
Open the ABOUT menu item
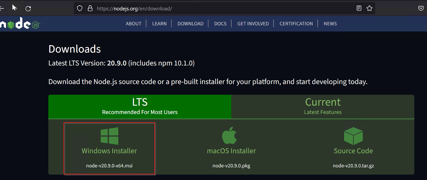tap(133, 24)
